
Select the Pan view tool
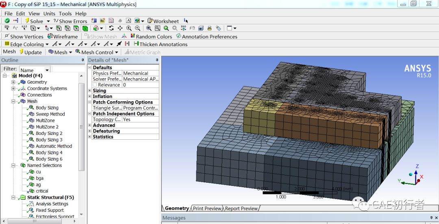point(120,28)
